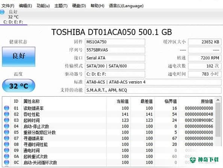The width and height of the screenshot is (223, 168).
Task: Click the 临界值 column header
Action: (x=171, y=101)
